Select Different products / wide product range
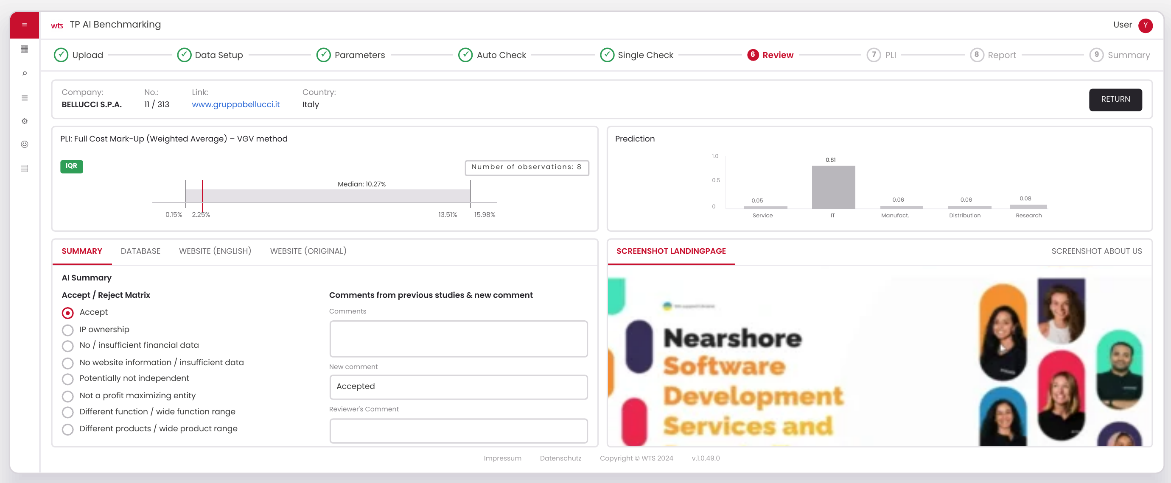Viewport: 1171px width, 483px height. (x=68, y=430)
